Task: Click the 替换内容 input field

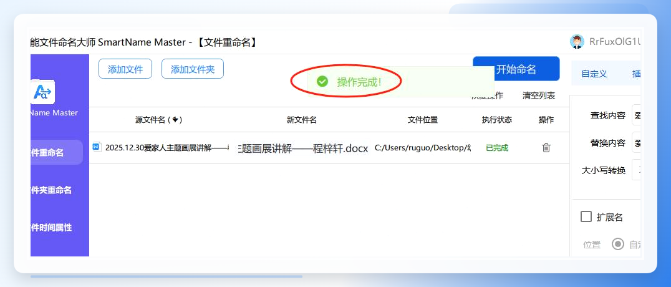Action: coord(636,143)
